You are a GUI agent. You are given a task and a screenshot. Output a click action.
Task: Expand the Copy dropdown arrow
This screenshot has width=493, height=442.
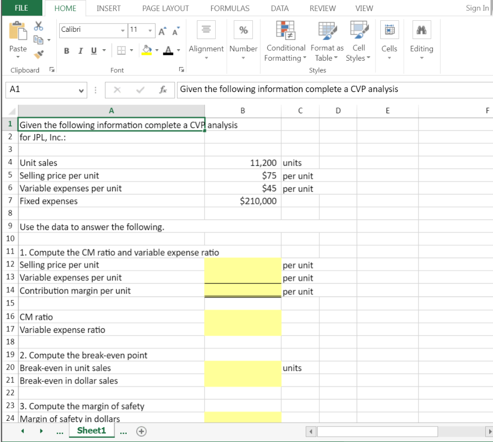49,40
